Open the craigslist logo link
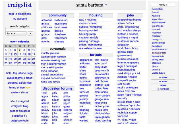This screenshot has height=124, width=182. [x=20, y=5]
